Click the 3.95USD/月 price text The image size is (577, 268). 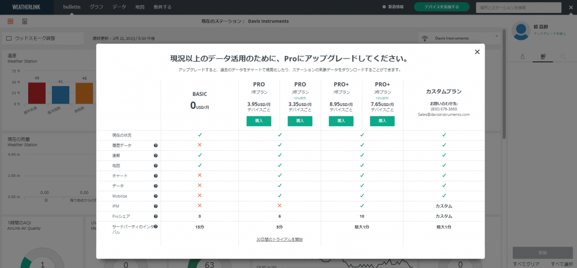[259, 104]
